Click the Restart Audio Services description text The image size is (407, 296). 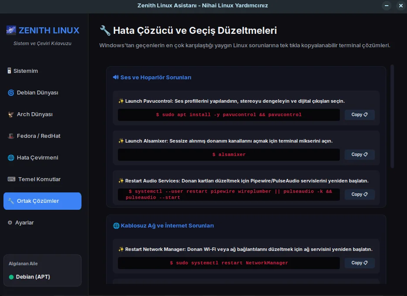[247, 181]
